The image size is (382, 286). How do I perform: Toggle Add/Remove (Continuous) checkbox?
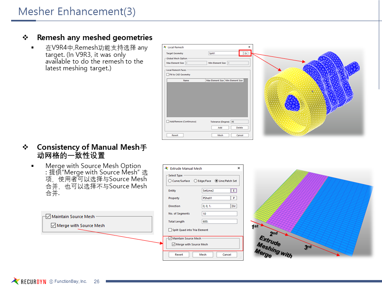168,122
